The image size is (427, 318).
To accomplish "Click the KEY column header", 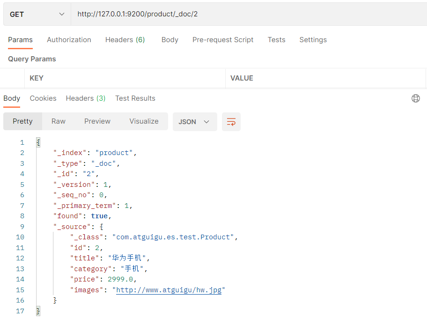I will tap(37, 78).
